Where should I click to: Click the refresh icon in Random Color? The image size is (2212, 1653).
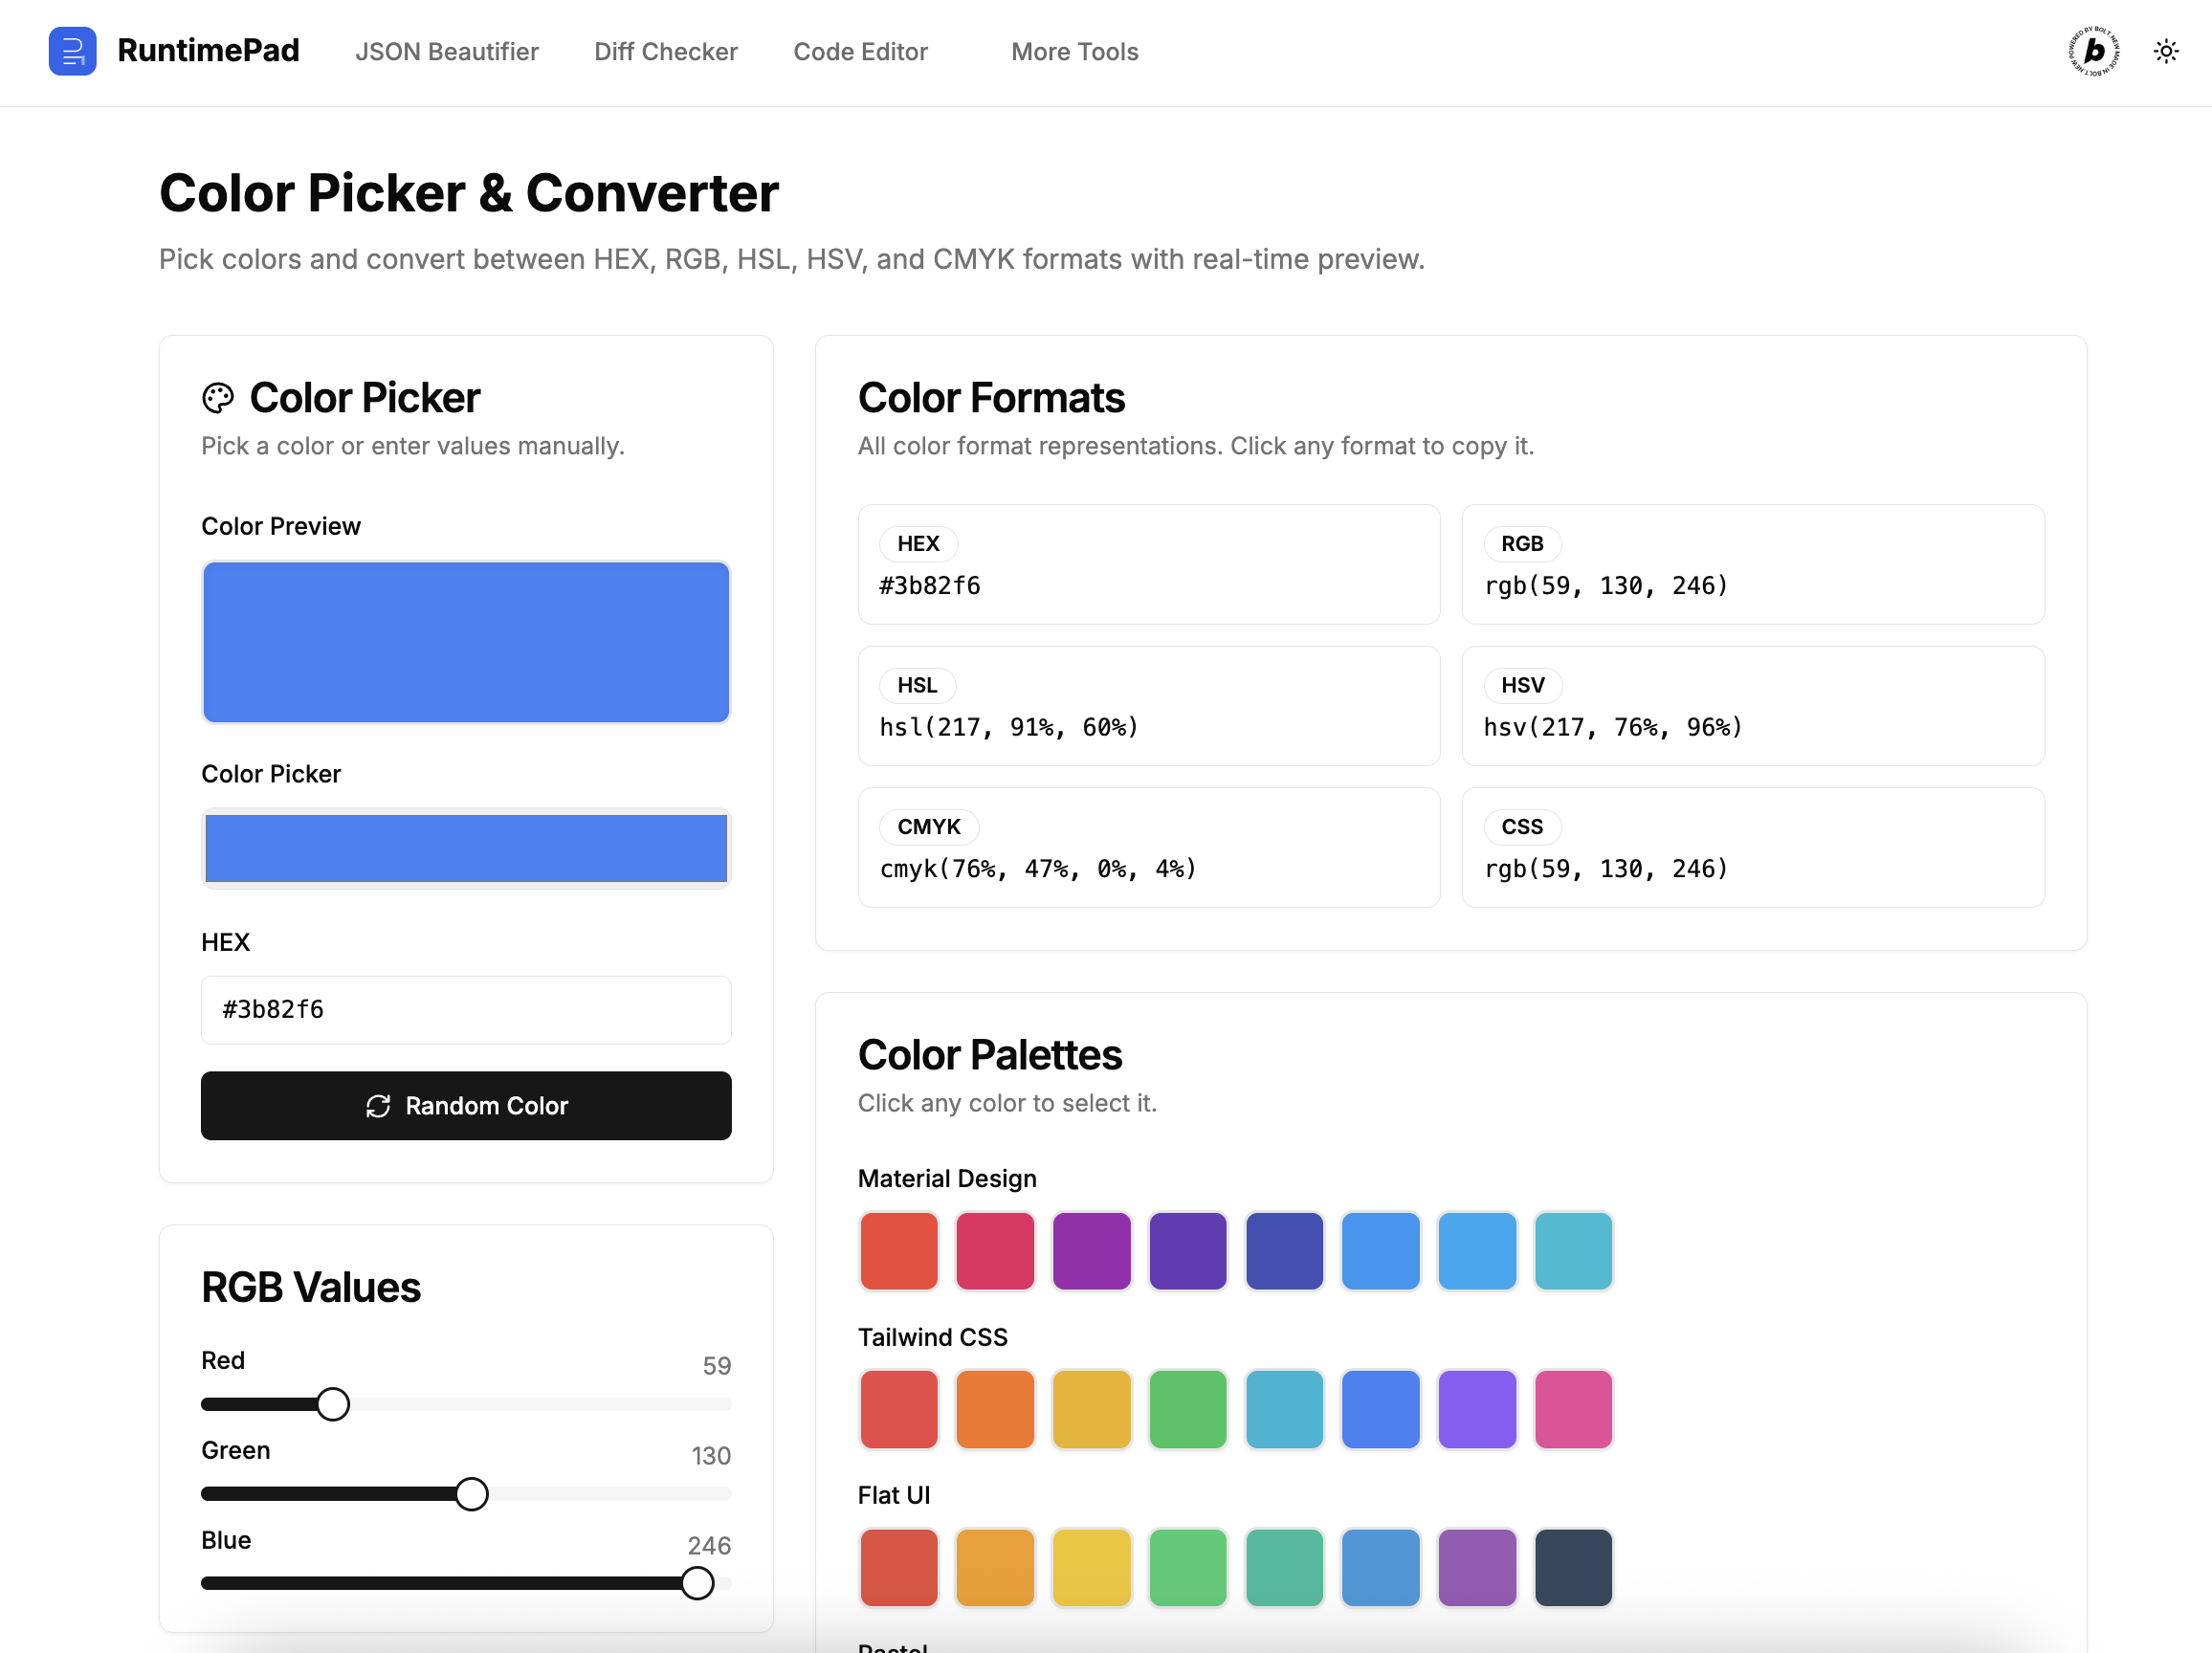point(378,1105)
